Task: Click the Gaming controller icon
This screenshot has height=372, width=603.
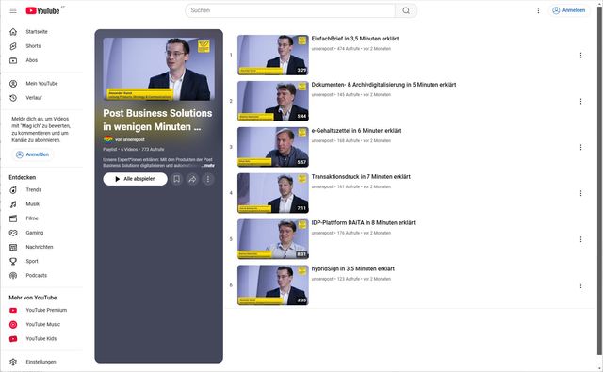Action: [13, 233]
